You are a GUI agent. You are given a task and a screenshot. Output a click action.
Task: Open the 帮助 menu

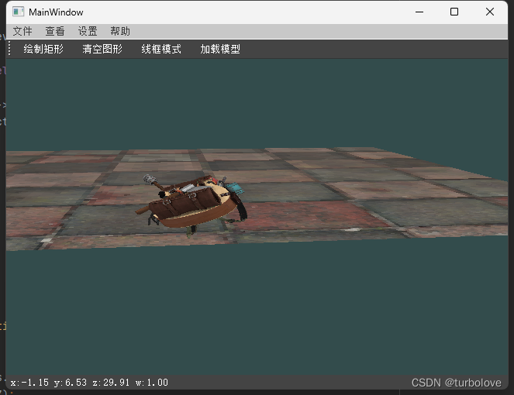[x=120, y=32]
